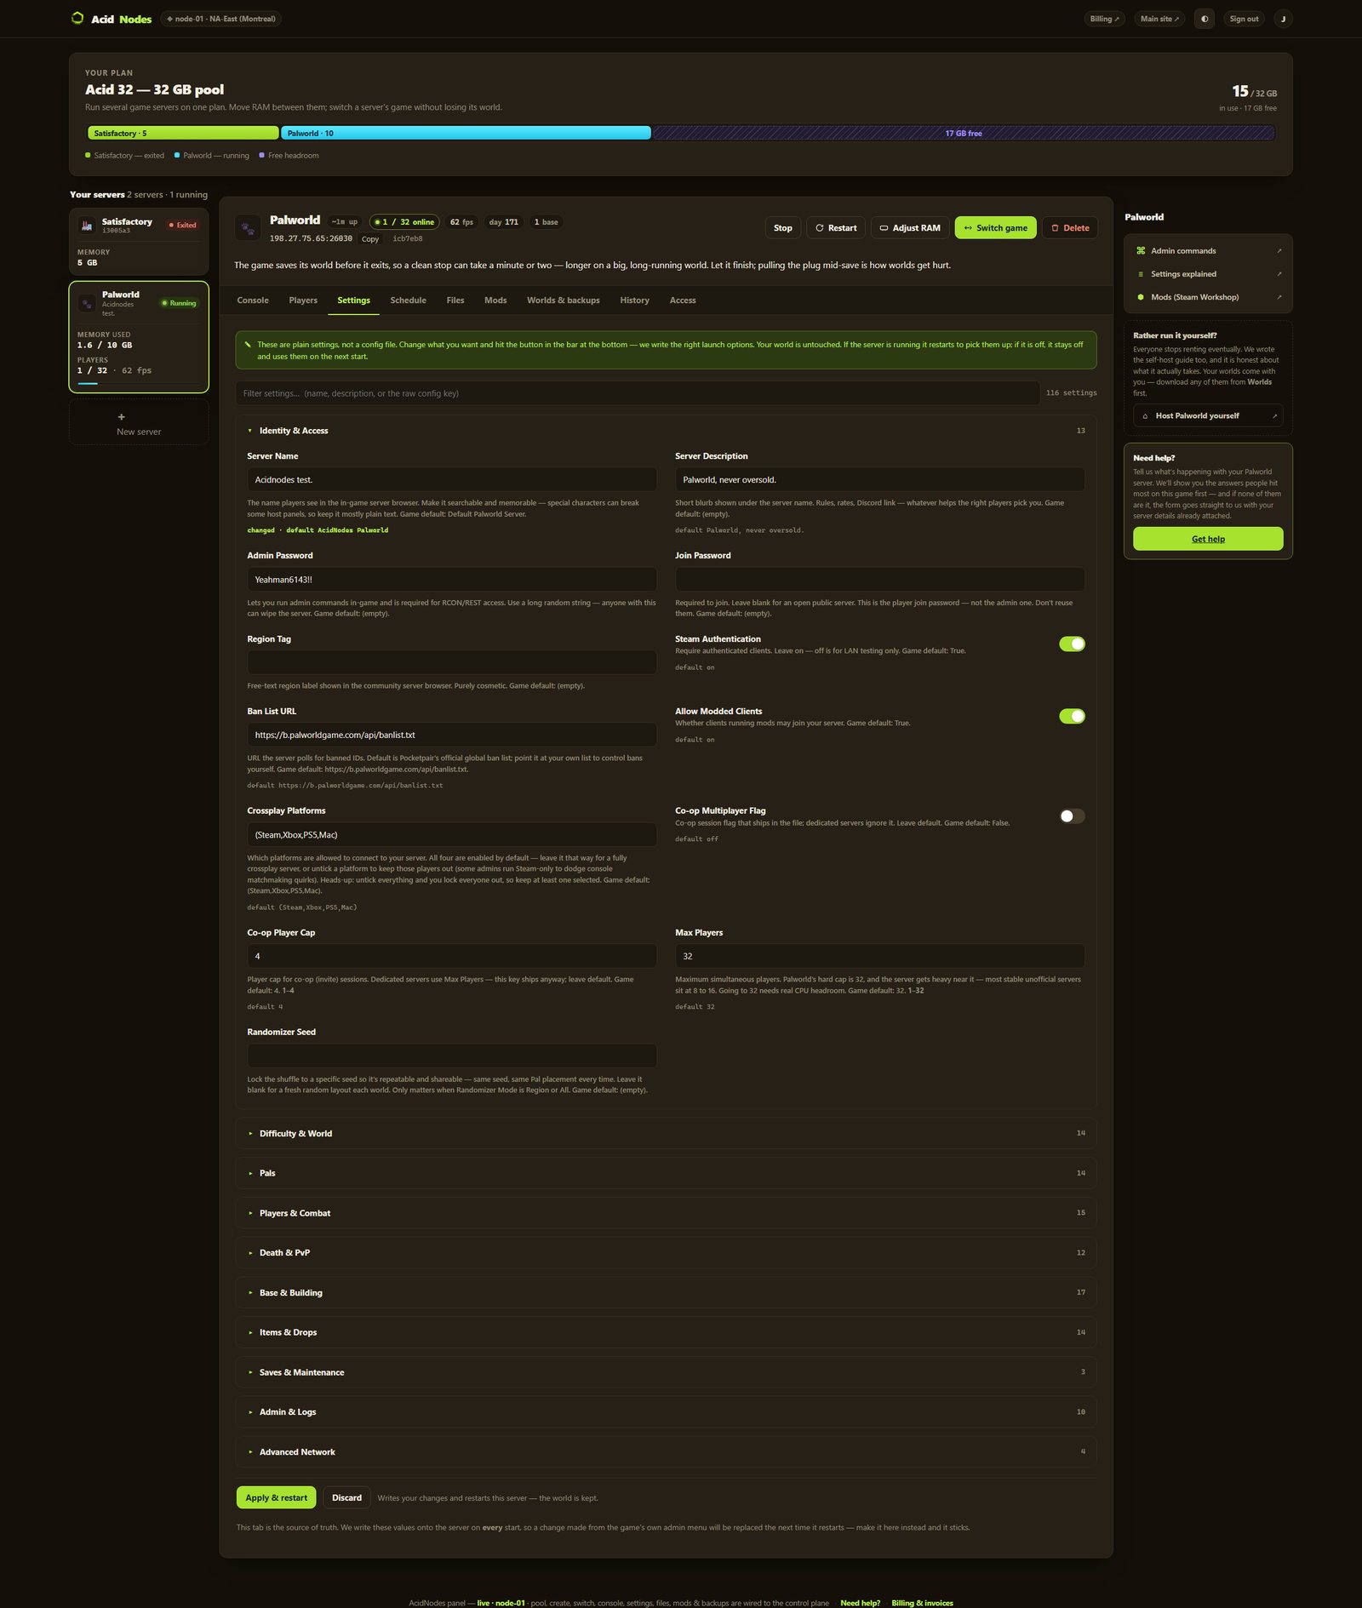Collapse the Identity & Access section
Viewport: 1362px width, 1608px height.
(666, 431)
